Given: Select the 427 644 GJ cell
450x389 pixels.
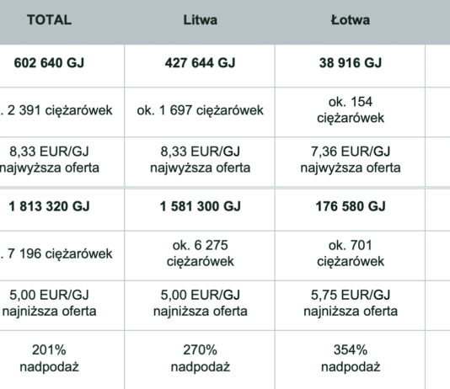Looking at the screenshot, I should click(x=200, y=63).
